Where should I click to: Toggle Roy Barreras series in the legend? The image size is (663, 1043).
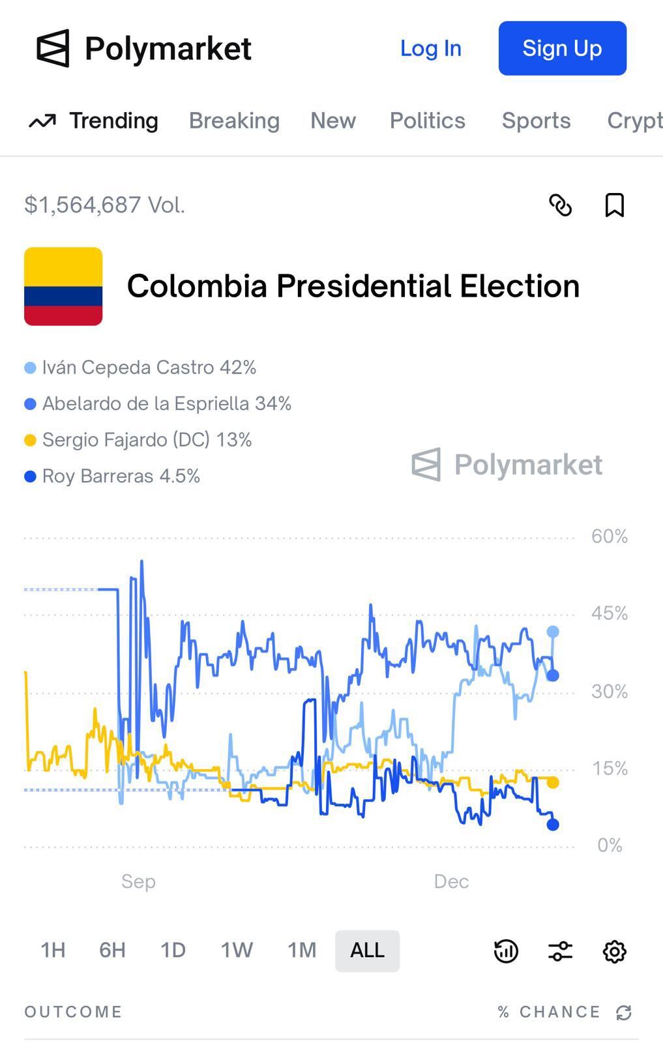[121, 476]
